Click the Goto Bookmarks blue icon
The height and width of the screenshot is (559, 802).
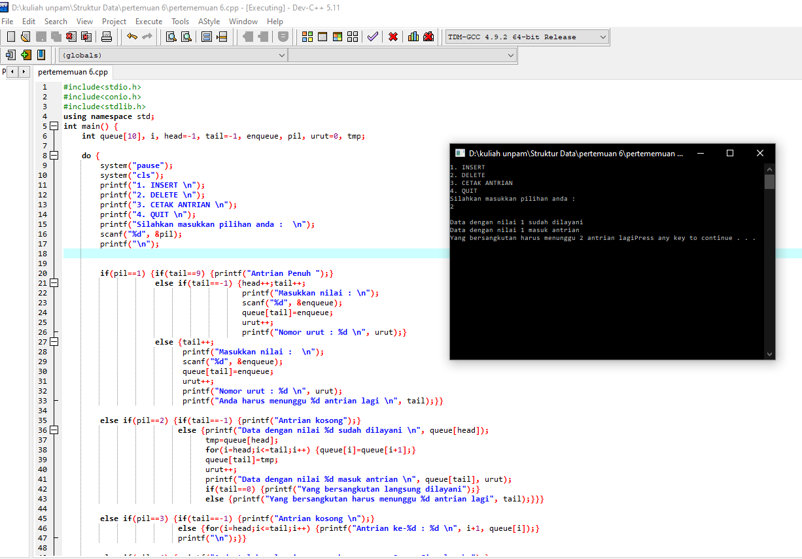[x=41, y=55]
